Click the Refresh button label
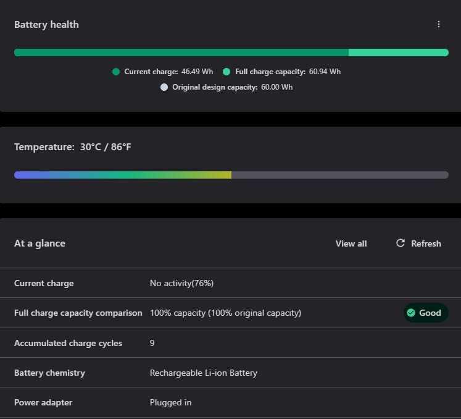 [x=426, y=243]
